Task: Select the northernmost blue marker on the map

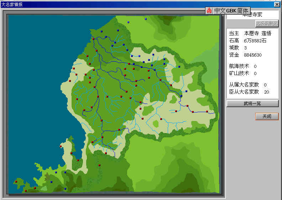Action: (146, 19)
